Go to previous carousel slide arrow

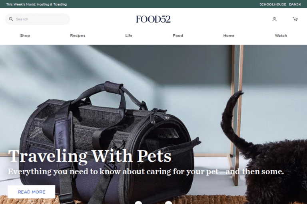click(138, 203)
